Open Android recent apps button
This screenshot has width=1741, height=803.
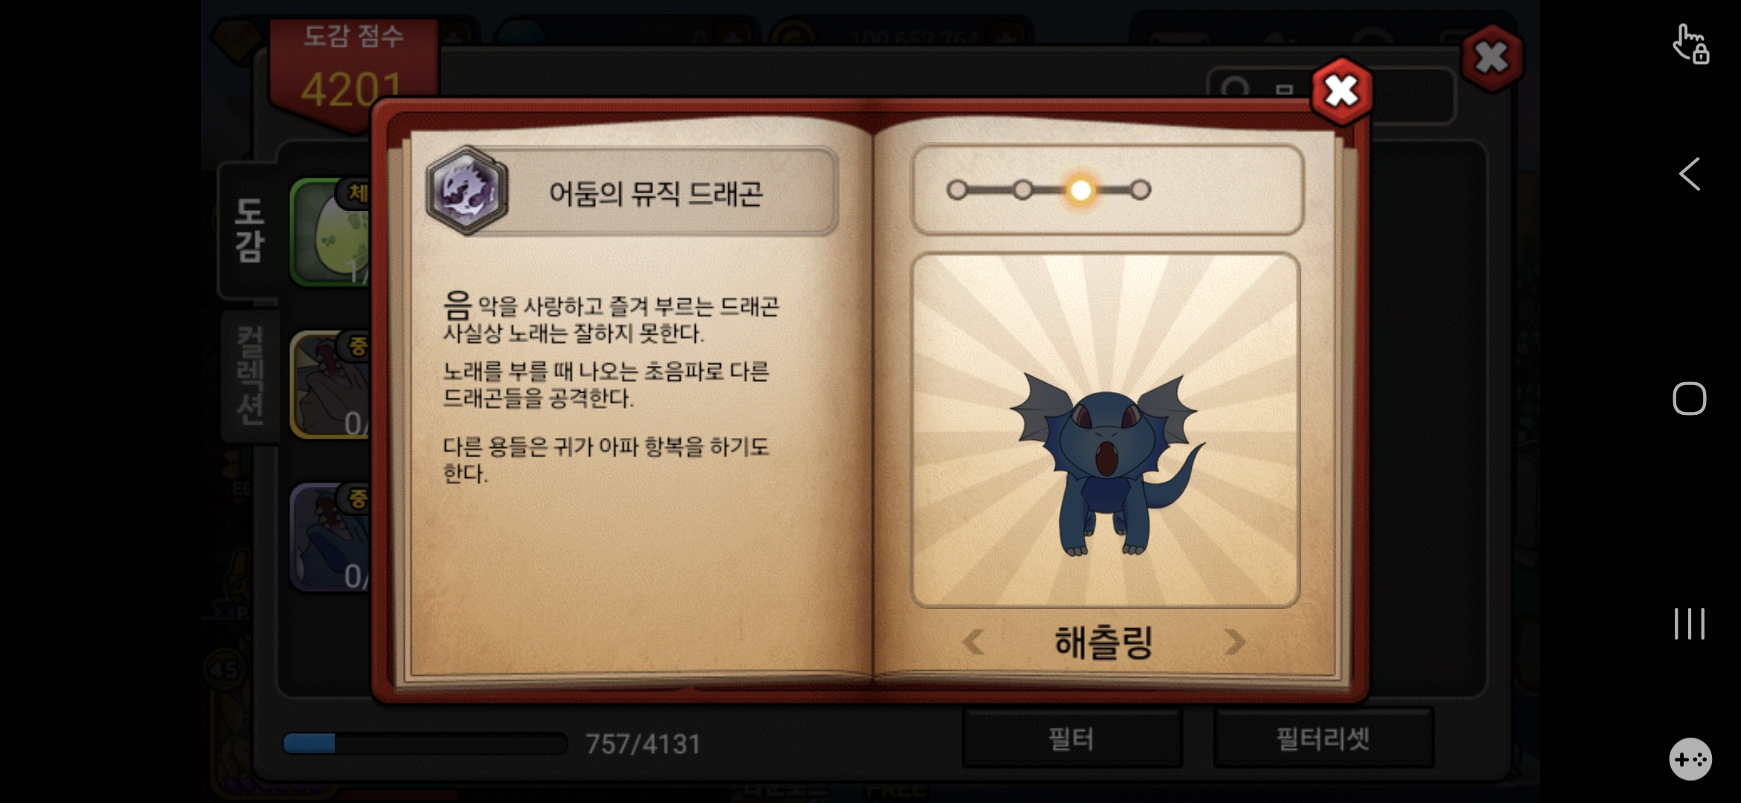click(x=1689, y=623)
